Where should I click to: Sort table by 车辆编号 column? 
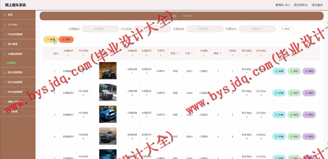tap(68, 55)
